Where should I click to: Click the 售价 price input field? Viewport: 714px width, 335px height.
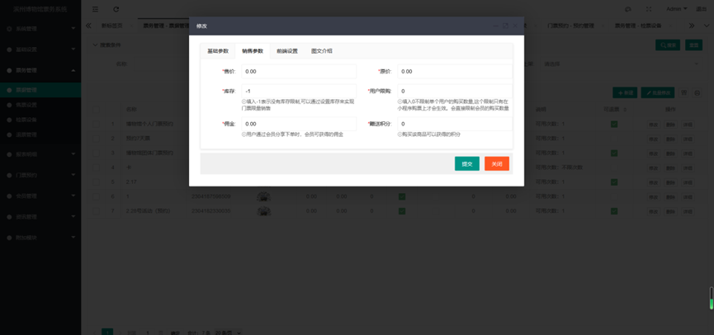pyautogui.click(x=298, y=72)
